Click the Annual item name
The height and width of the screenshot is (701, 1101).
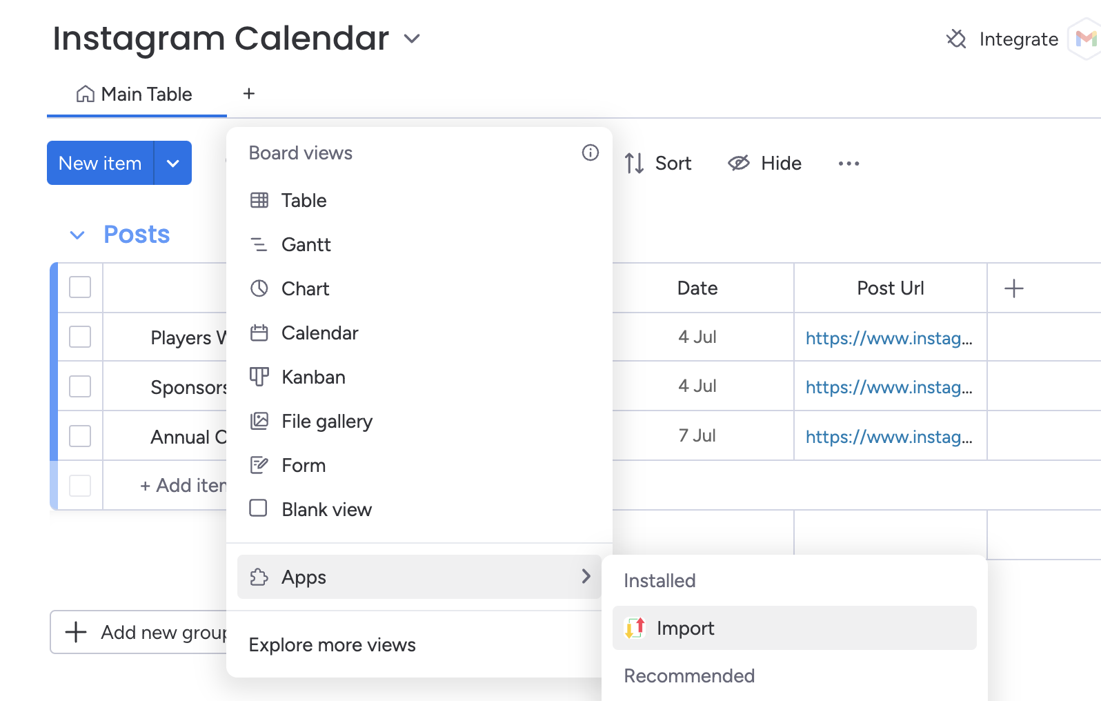[188, 437]
